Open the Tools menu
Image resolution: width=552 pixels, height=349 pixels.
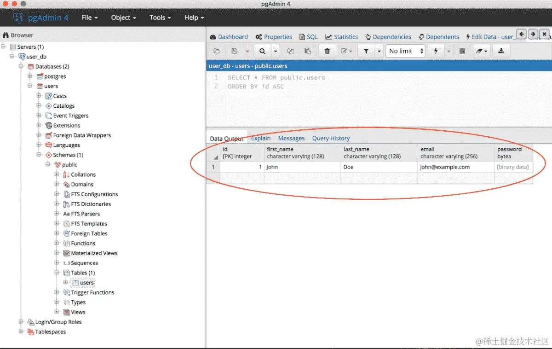[x=160, y=17]
